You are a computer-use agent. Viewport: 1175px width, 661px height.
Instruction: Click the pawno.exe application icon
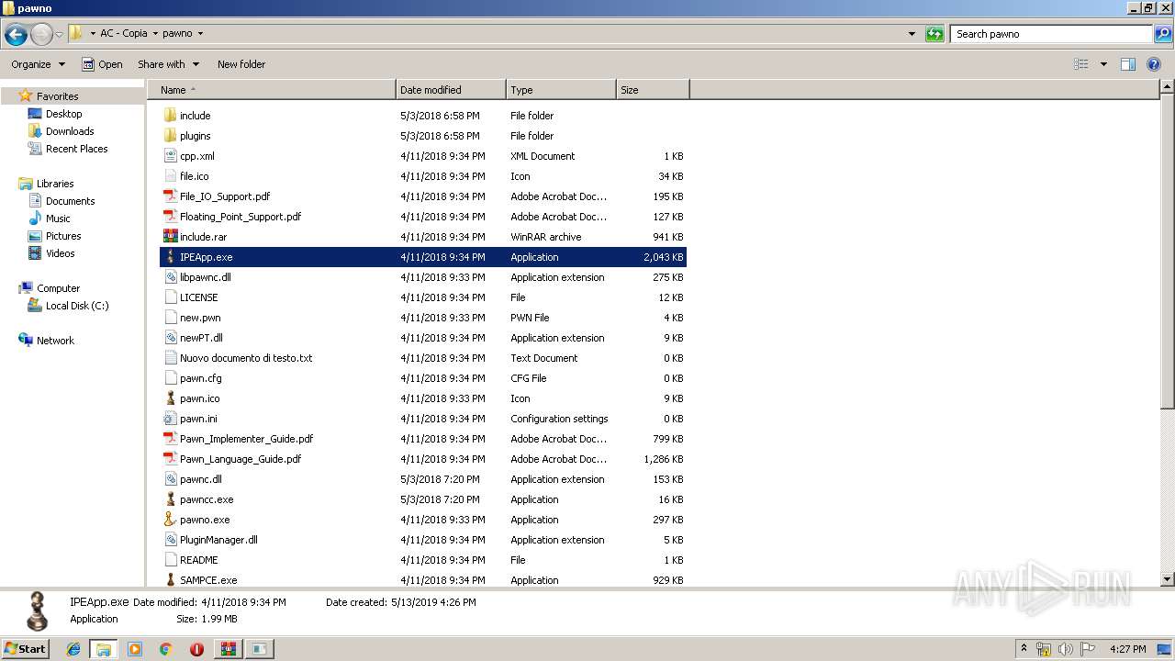tap(170, 520)
